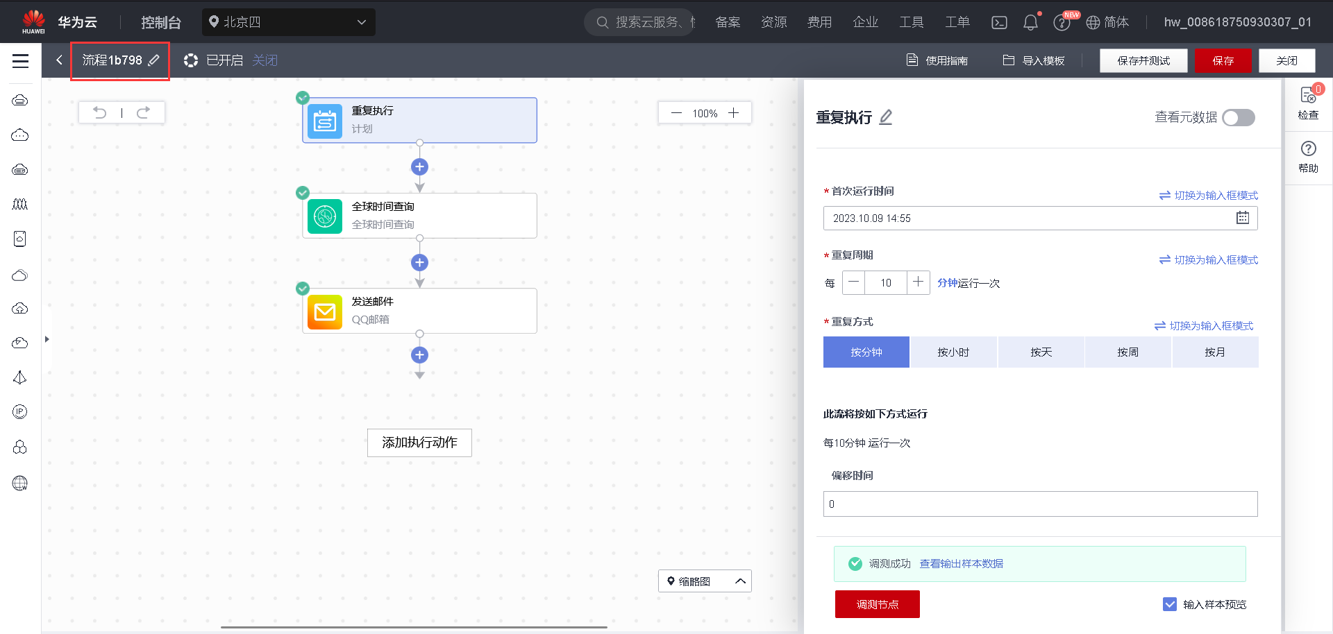Select the 按小时 repeat mode option

(x=953, y=352)
